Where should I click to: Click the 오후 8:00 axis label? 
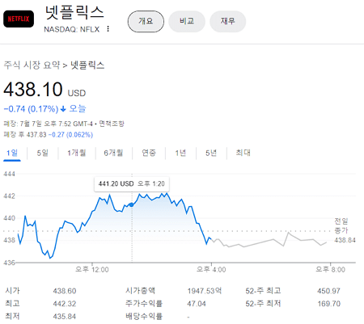tap(330, 270)
